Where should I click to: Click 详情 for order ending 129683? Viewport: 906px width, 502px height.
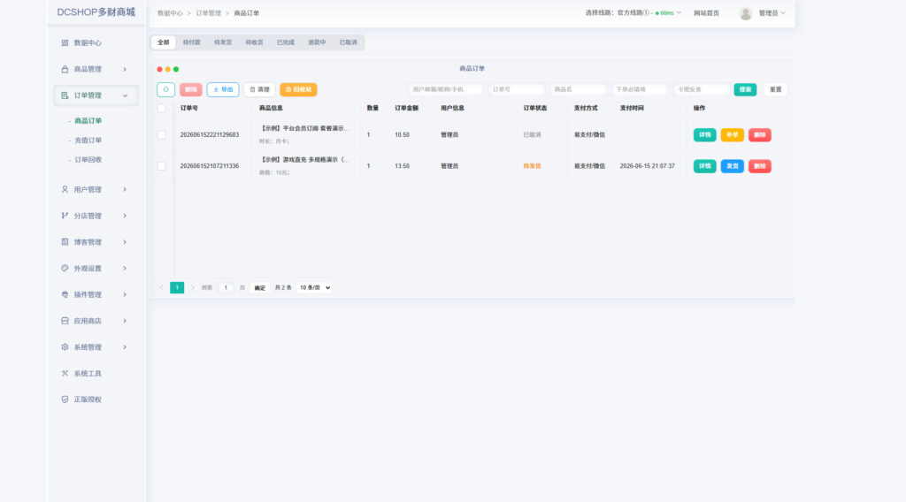[x=705, y=135]
